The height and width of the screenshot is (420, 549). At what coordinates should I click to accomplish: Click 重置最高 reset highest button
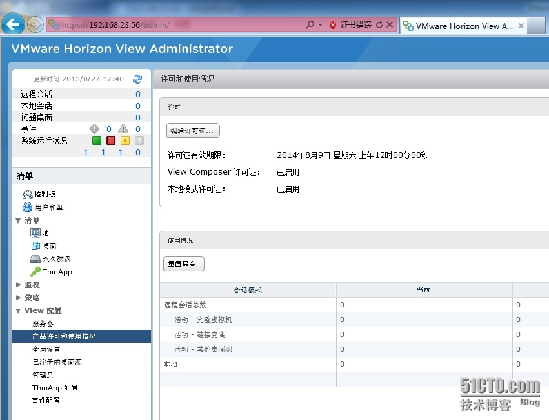click(x=183, y=263)
